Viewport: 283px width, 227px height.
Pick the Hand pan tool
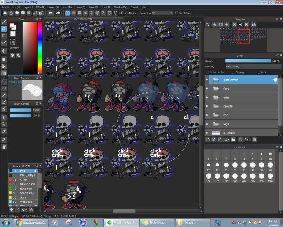(4, 147)
